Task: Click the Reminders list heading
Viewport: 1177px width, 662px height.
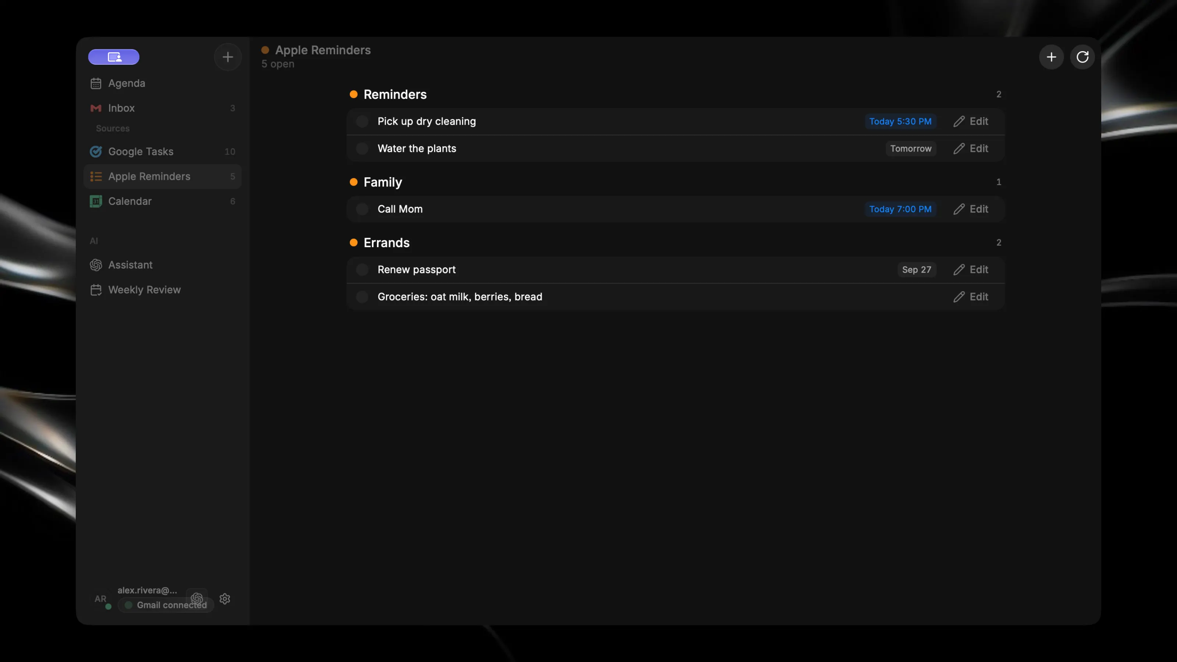Action: [395, 94]
